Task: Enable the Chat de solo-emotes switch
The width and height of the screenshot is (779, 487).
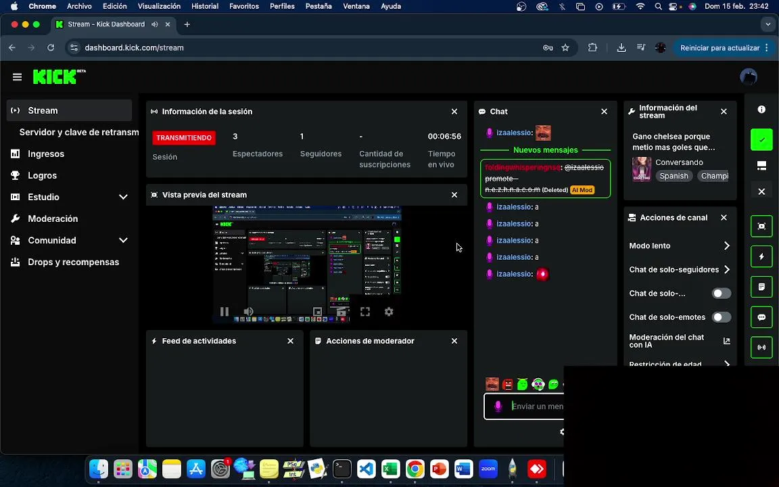Action: [722, 317]
